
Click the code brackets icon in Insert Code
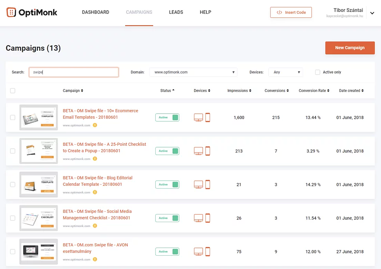pos(279,12)
